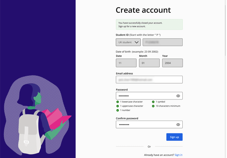227x158 pixels.
Task: Reveal the confirm password field
Action: (x=178, y=125)
